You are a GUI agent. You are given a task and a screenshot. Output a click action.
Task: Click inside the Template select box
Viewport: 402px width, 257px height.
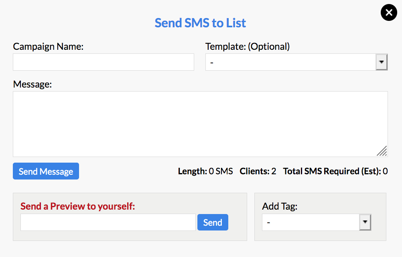(x=290, y=62)
